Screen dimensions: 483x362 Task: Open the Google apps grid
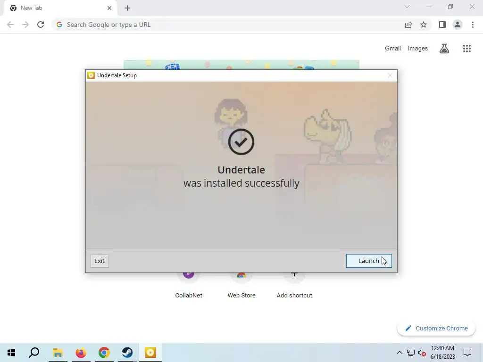coord(467,49)
